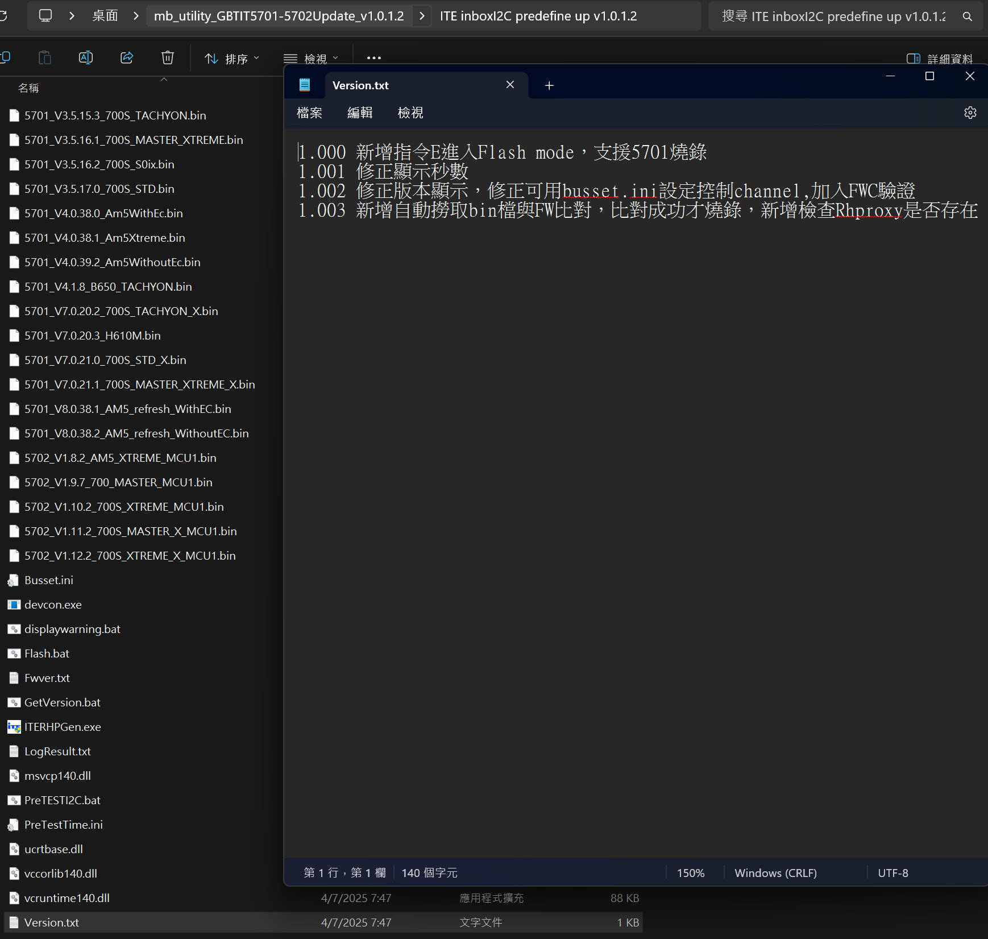Expand chevron after mb_utility breadcrumb
This screenshot has width=988, height=939.
tap(422, 16)
